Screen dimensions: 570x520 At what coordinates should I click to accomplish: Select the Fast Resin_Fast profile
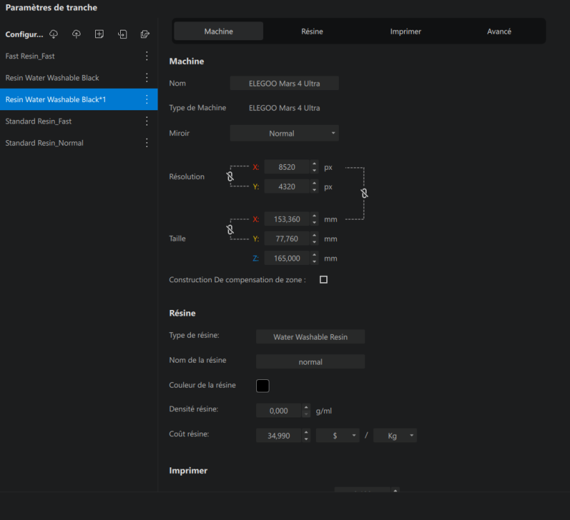tap(78, 56)
